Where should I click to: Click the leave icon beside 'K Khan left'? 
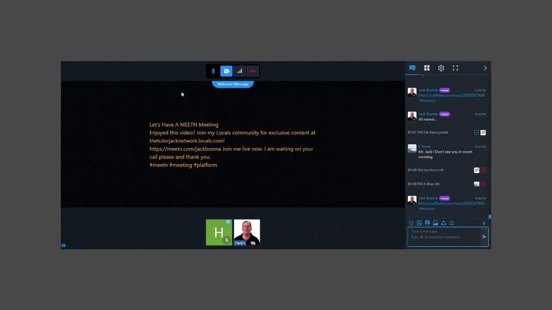tap(483, 184)
